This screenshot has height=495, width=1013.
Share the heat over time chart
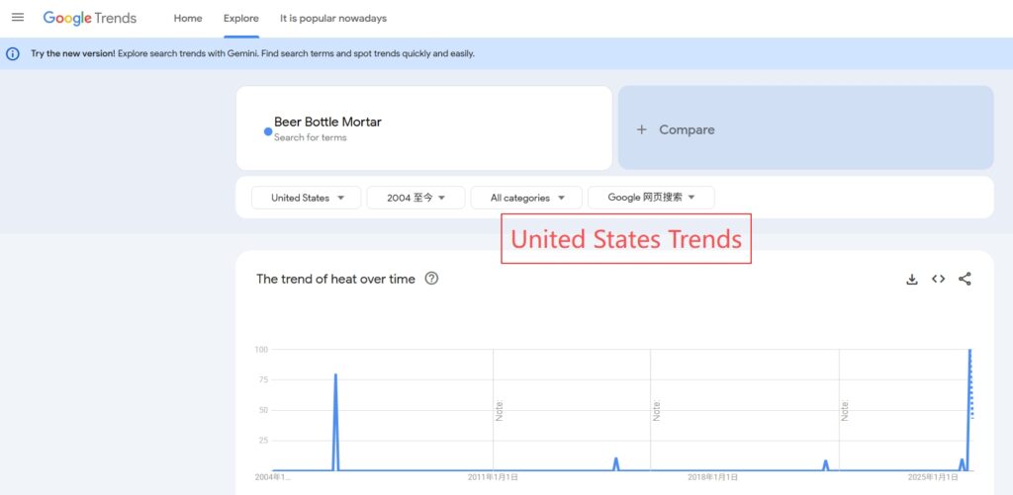point(965,279)
